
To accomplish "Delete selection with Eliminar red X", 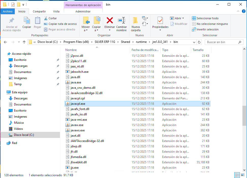I will click(x=110, y=24).
